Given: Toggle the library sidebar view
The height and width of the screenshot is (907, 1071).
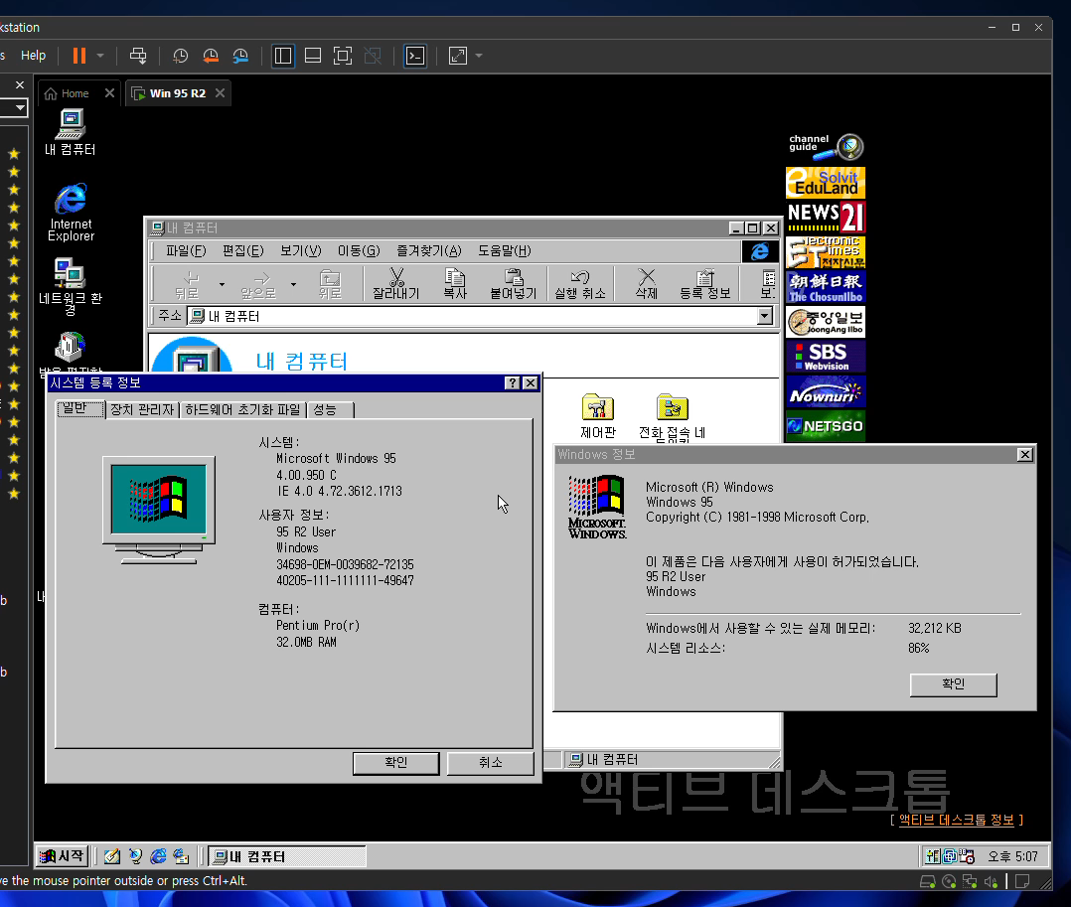Looking at the screenshot, I should pyautogui.click(x=283, y=56).
